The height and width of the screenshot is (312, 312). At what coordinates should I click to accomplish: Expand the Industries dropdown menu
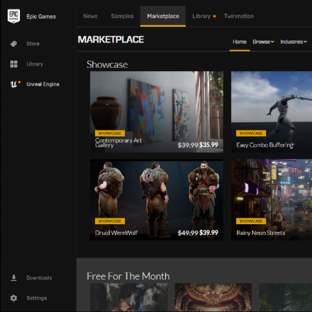293,42
